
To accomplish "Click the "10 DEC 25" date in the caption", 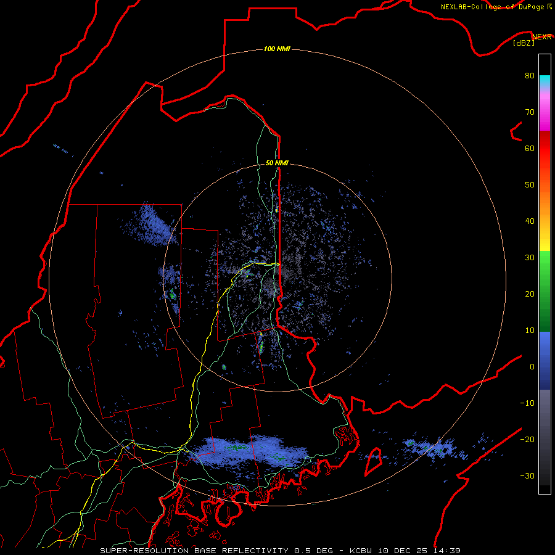I will 403,551.
